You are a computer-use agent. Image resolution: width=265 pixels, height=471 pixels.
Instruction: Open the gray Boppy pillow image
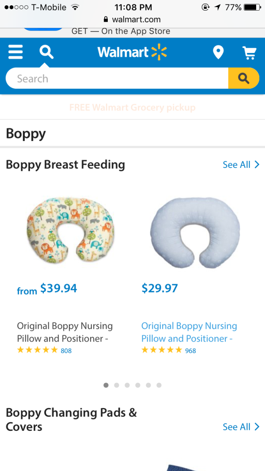195,231
